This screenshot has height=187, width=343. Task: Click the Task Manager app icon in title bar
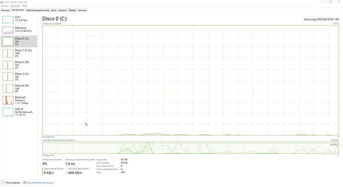(x=2, y=2)
